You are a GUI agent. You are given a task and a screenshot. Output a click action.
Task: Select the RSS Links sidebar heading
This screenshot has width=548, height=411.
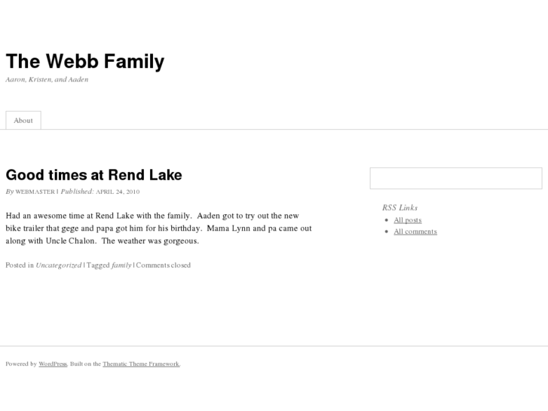(400, 207)
